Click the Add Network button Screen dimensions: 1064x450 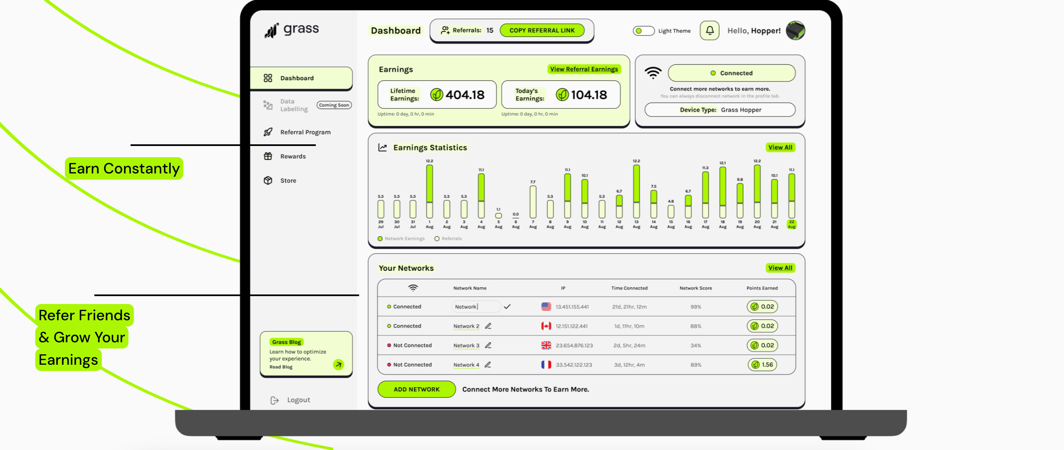[416, 389]
